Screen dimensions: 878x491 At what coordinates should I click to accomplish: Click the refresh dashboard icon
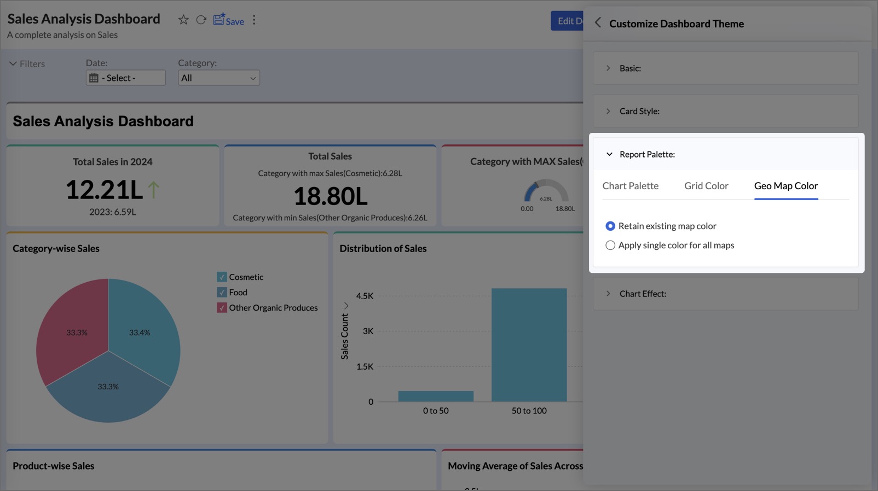(201, 20)
